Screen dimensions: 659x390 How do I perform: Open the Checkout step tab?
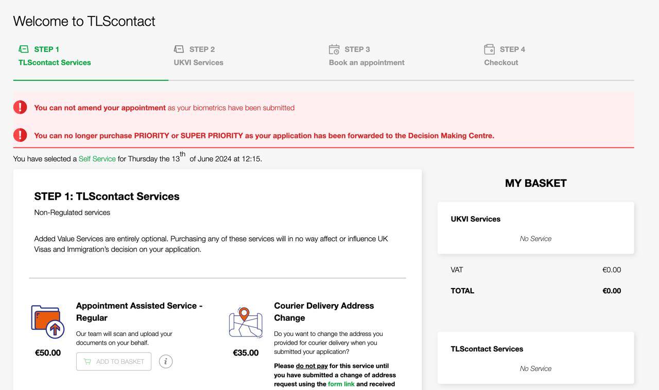501,62
